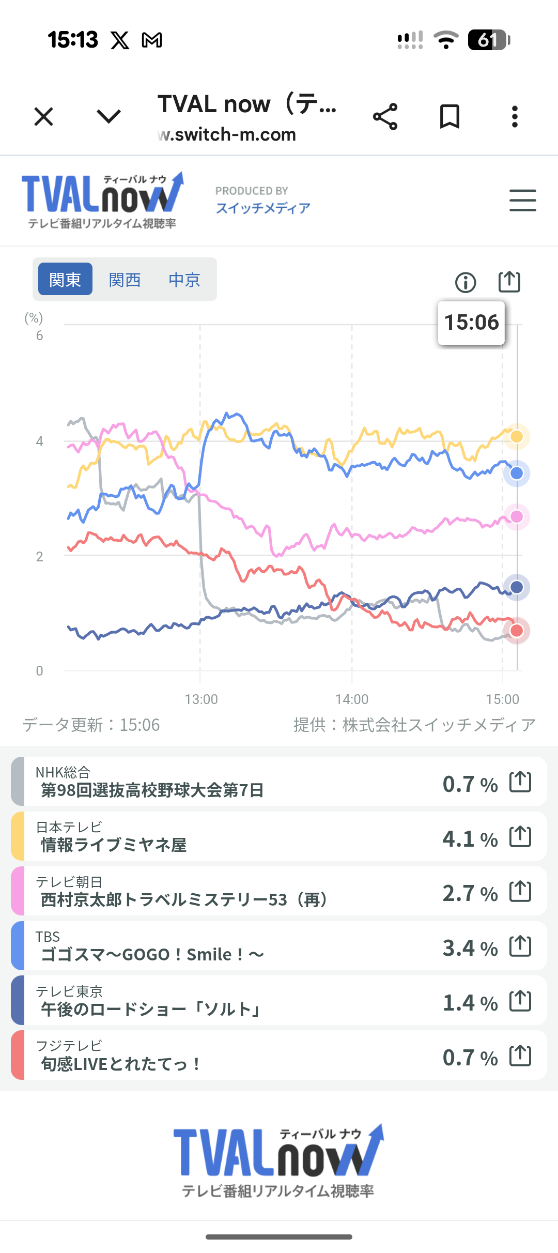Close the in-app browser with X
The height and width of the screenshot is (1253, 558).
(44, 117)
